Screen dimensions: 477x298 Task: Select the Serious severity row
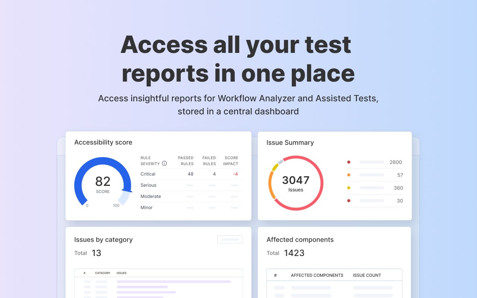[x=192, y=185]
